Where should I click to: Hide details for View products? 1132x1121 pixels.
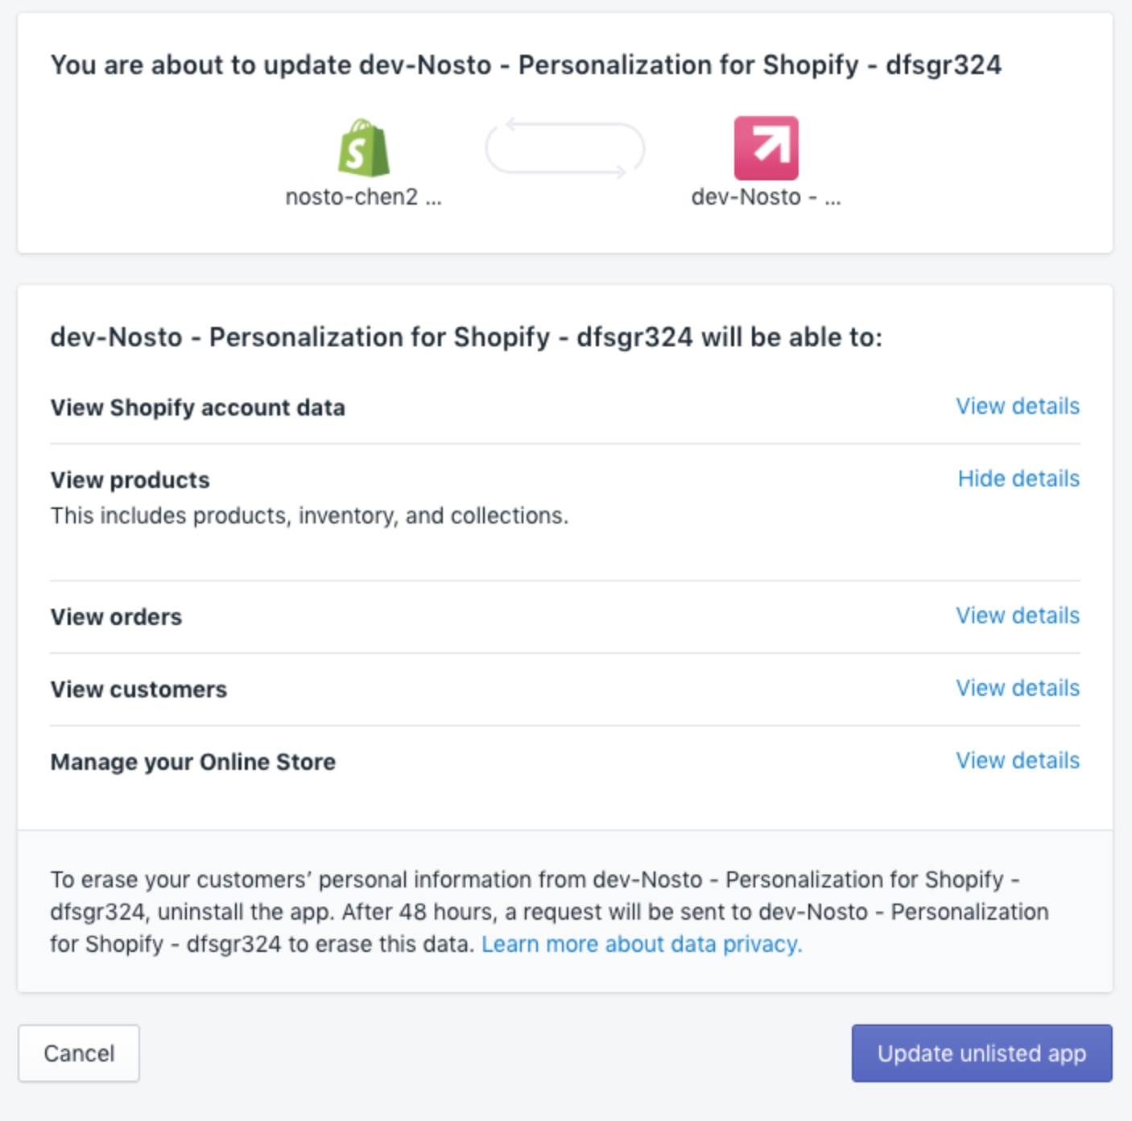coord(1018,479)
